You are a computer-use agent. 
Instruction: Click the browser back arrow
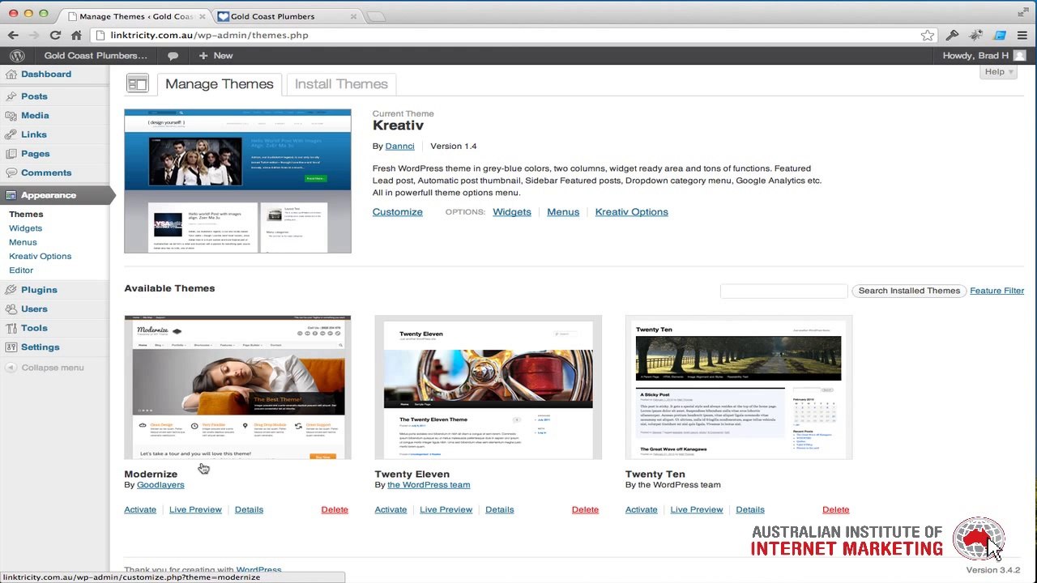tap(13, 35)
